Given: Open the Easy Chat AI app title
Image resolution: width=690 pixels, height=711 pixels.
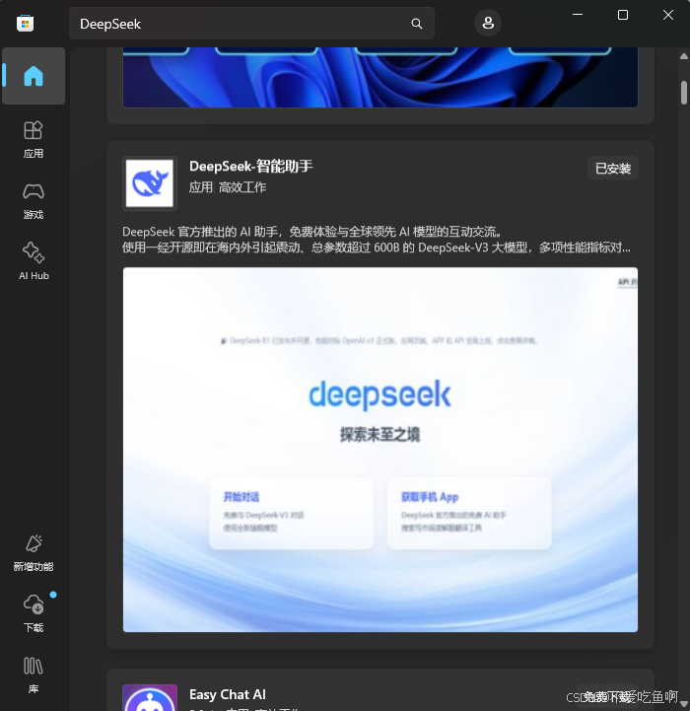Looking at the screenshot, I should click(x=228, y=694).
